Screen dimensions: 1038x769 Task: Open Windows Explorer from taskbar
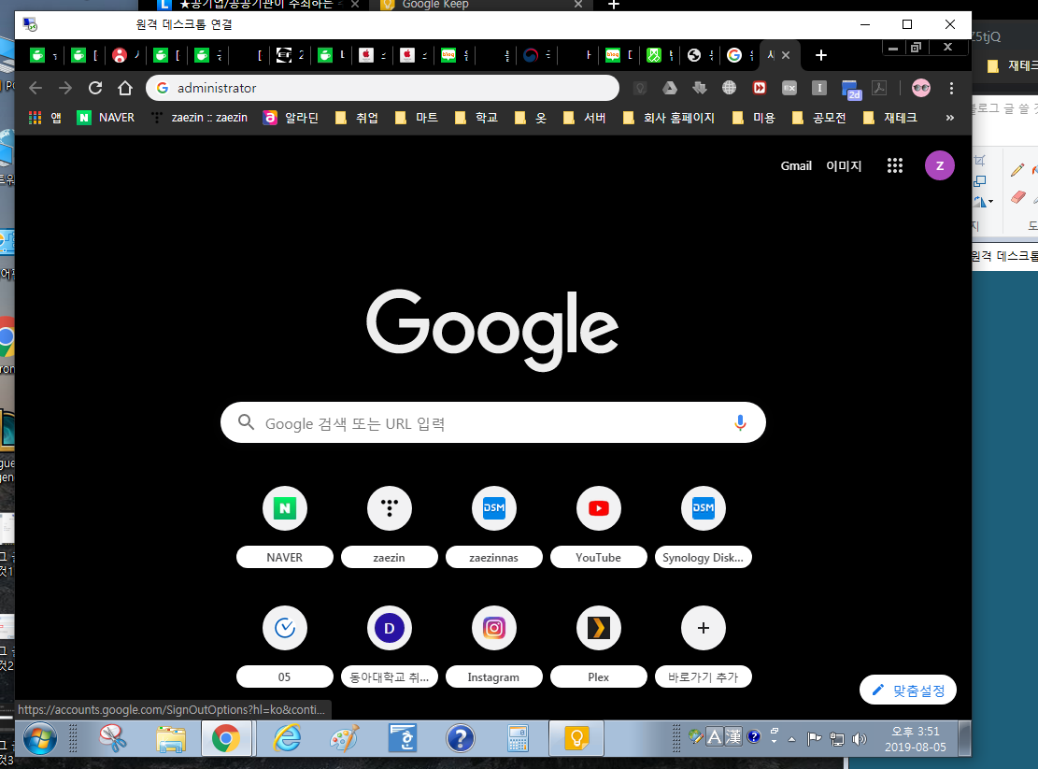click(171, 738)
